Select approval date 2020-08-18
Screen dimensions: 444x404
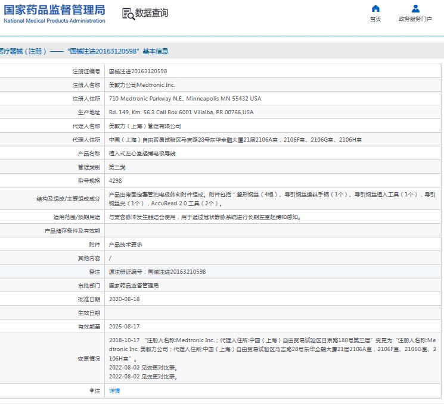coord(125,299)
